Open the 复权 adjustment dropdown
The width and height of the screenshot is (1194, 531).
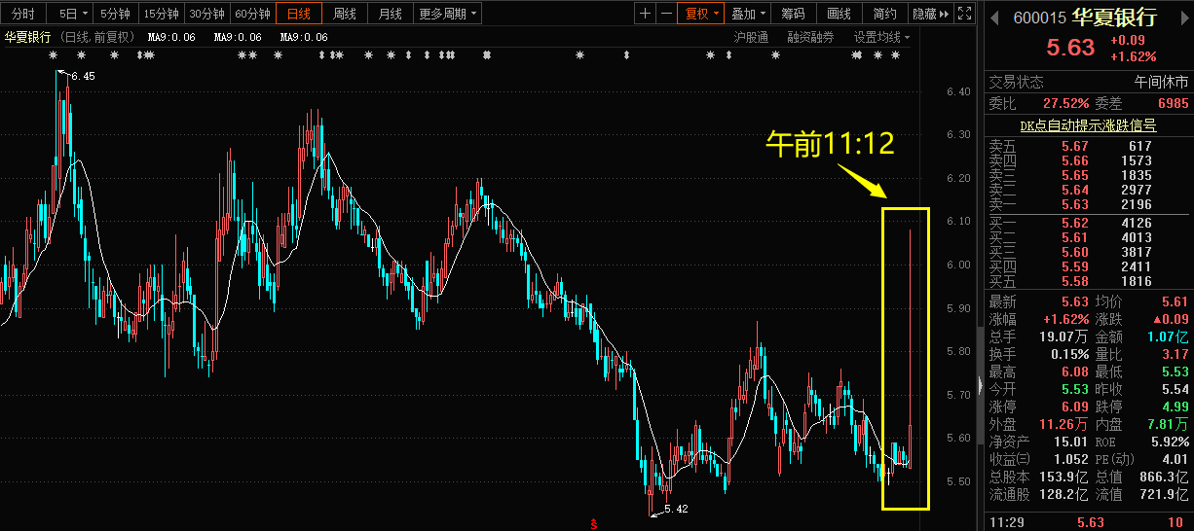702,14
